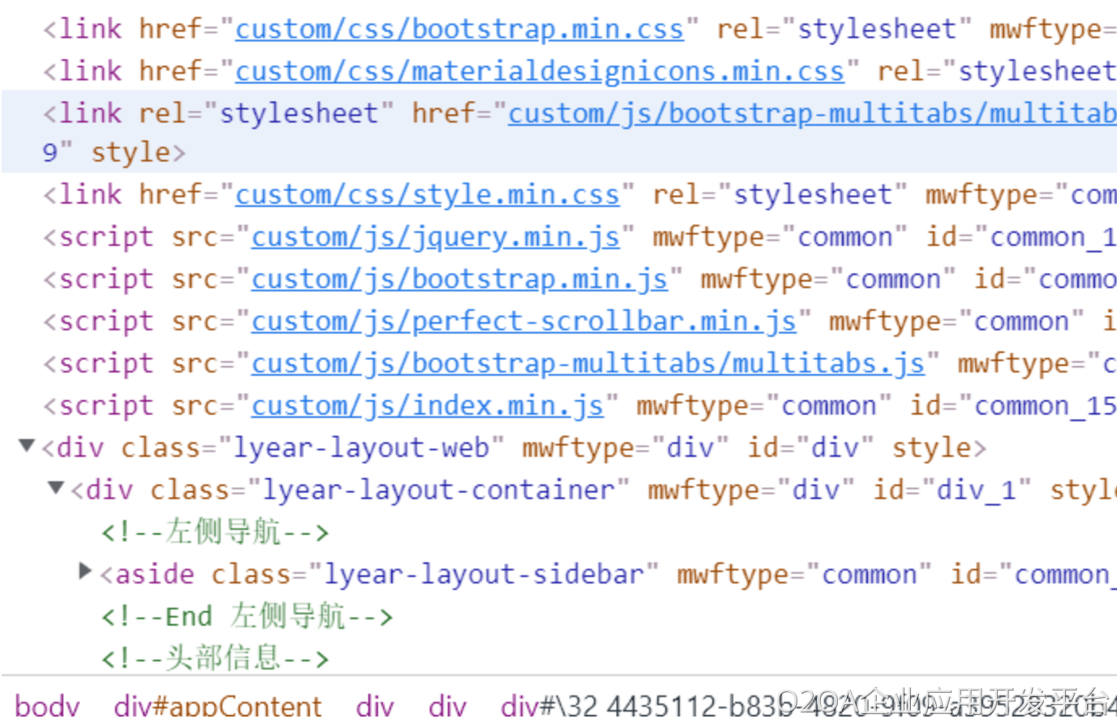Select the 头部信息 comment node
This screenshot has width=1117, height=723.
pos(215,659)
